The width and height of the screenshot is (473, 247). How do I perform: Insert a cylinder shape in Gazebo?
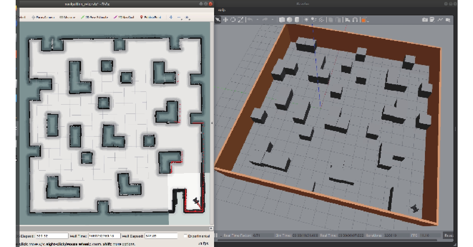pos(297,20)
